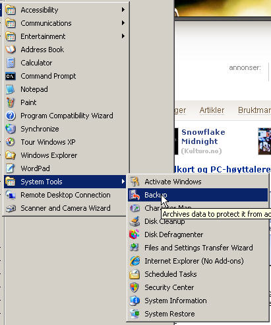Screen dimensions: 271x325
Task: Click the Calculator icon
Action: tap(11, 63)
